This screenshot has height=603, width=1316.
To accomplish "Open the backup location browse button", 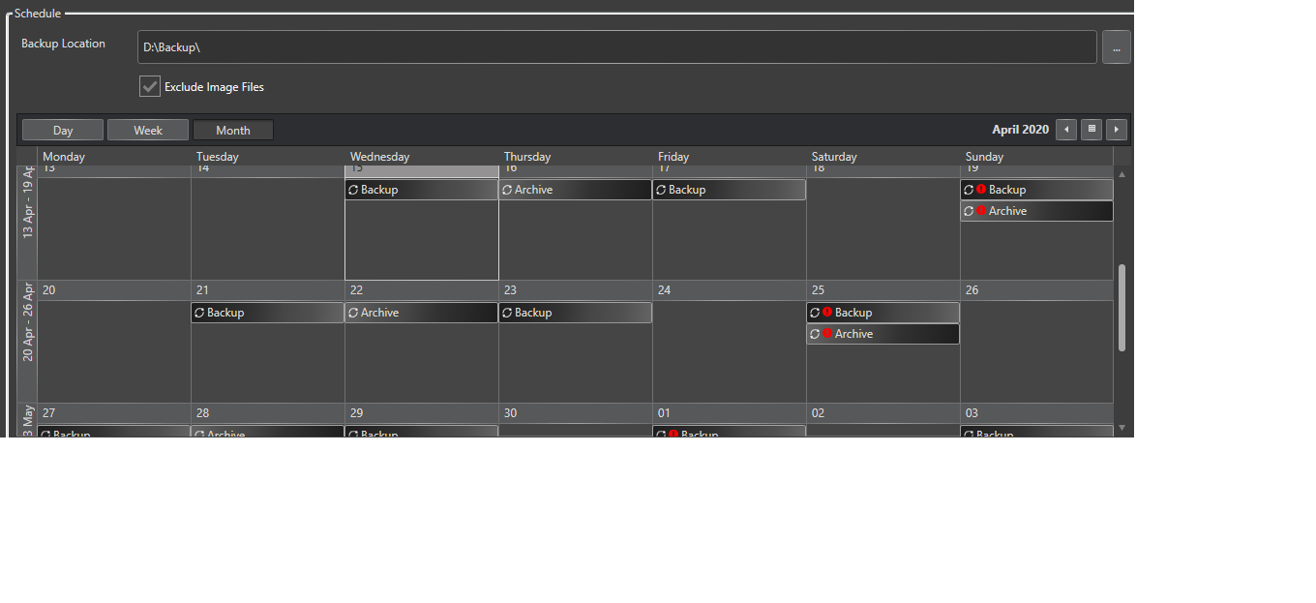I will 1116,46.
